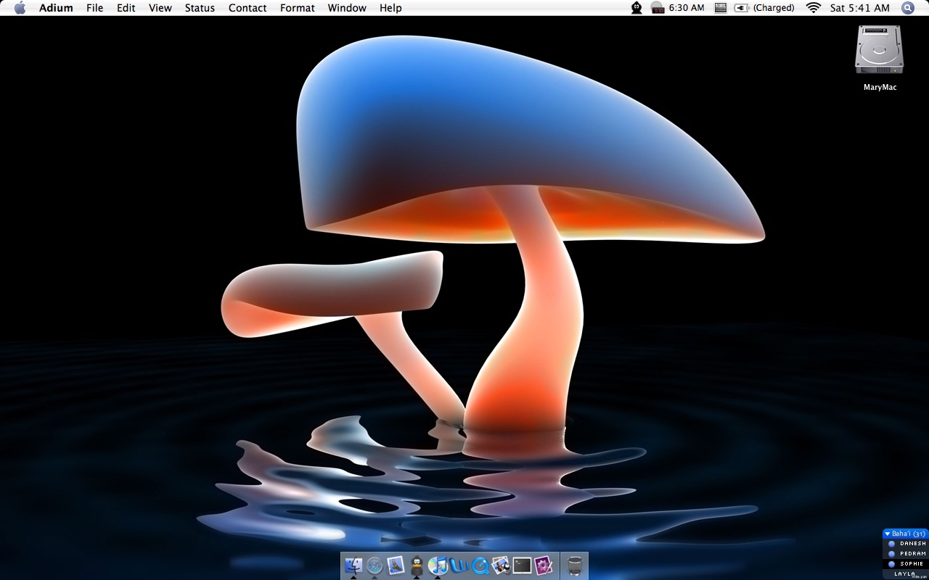929x580 pixels.
Task: Open QuickTime Player from the Dock
Action: [x=480, y=565]
